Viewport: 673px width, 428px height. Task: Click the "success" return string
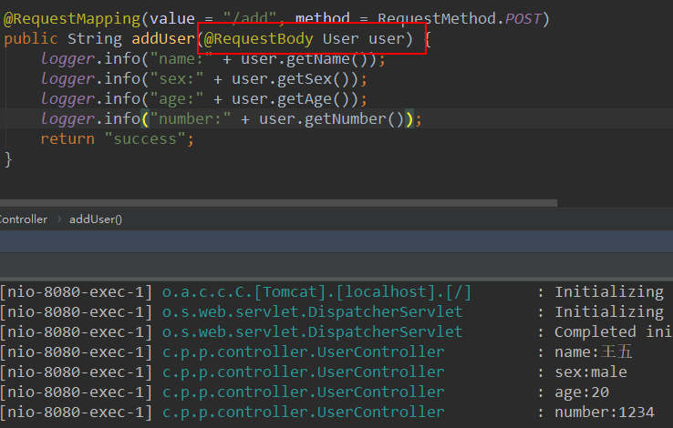coord(145,138)
